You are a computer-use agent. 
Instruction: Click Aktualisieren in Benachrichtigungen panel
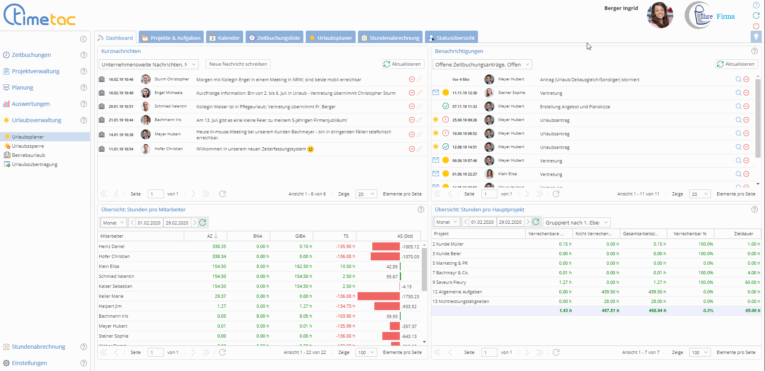click(x=736, y=64)
